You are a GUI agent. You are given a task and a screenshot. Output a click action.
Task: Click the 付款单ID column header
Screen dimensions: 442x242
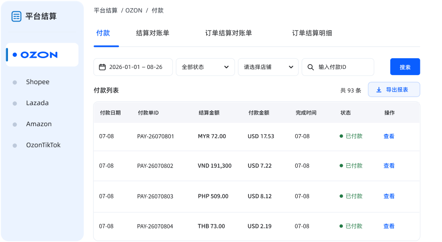[x=148, y=113]
